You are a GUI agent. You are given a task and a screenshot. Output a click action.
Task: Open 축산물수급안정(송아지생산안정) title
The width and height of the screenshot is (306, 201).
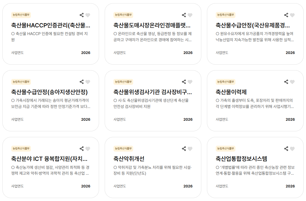(49, 92)
